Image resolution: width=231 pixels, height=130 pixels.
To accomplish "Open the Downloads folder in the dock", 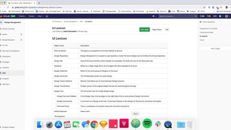I will pos(181,125).
